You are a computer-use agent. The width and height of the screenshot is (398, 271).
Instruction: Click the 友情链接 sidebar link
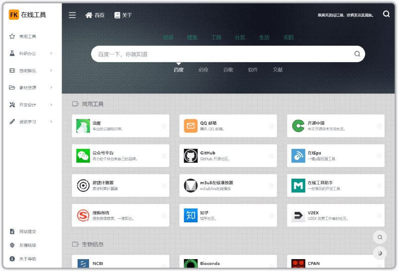coord(27,245)
